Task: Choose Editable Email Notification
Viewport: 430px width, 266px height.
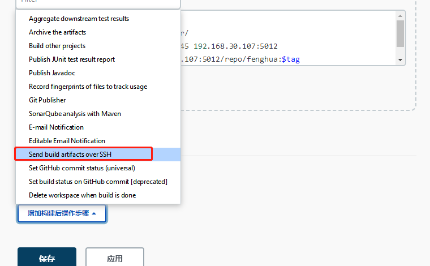Action: (x=98, y=141)
